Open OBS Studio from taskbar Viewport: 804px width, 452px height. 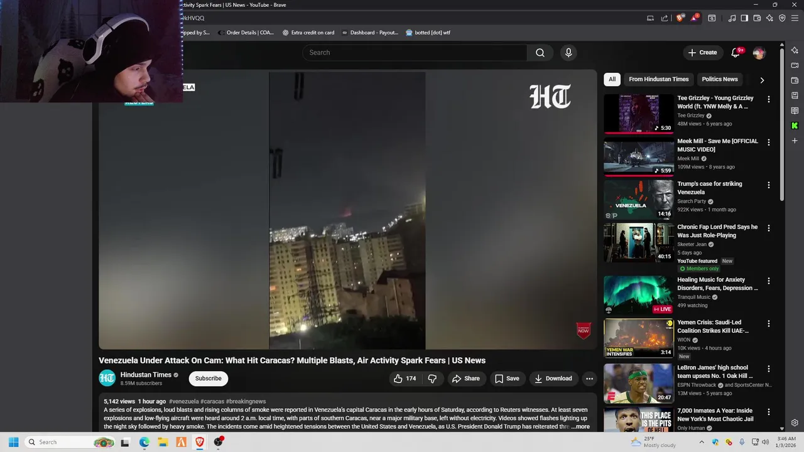[x=218, y=442]
